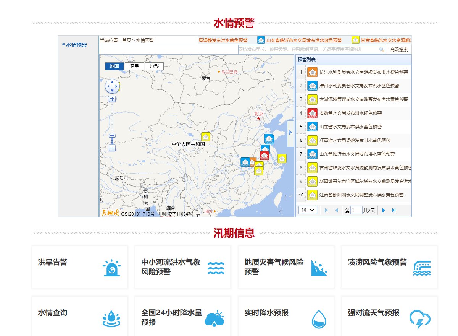Click the 水情查询 water drop icon

pyautogui.click(x=112, y=318)
